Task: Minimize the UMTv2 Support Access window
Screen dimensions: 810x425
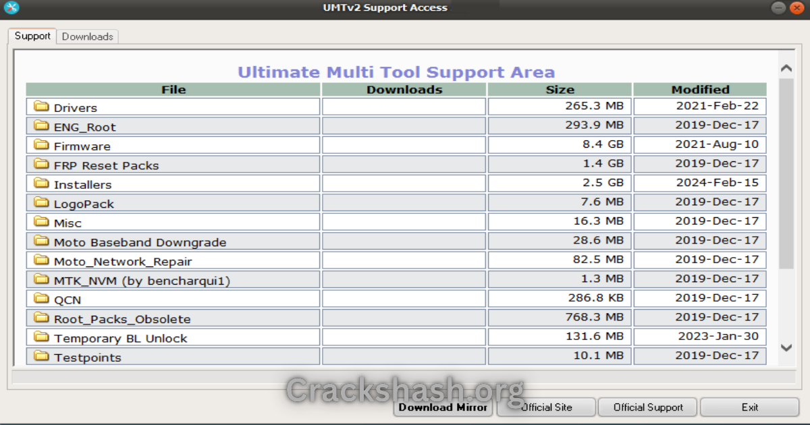Action: 778,8
